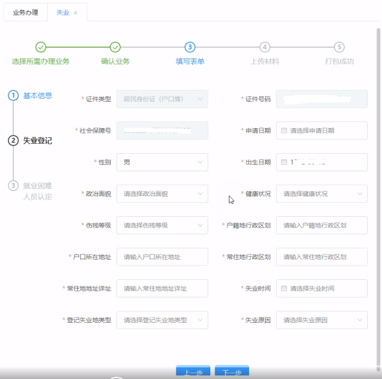Click step 5 circle 打包成功
The image size is (382, 379).
[x=340, y=47]
